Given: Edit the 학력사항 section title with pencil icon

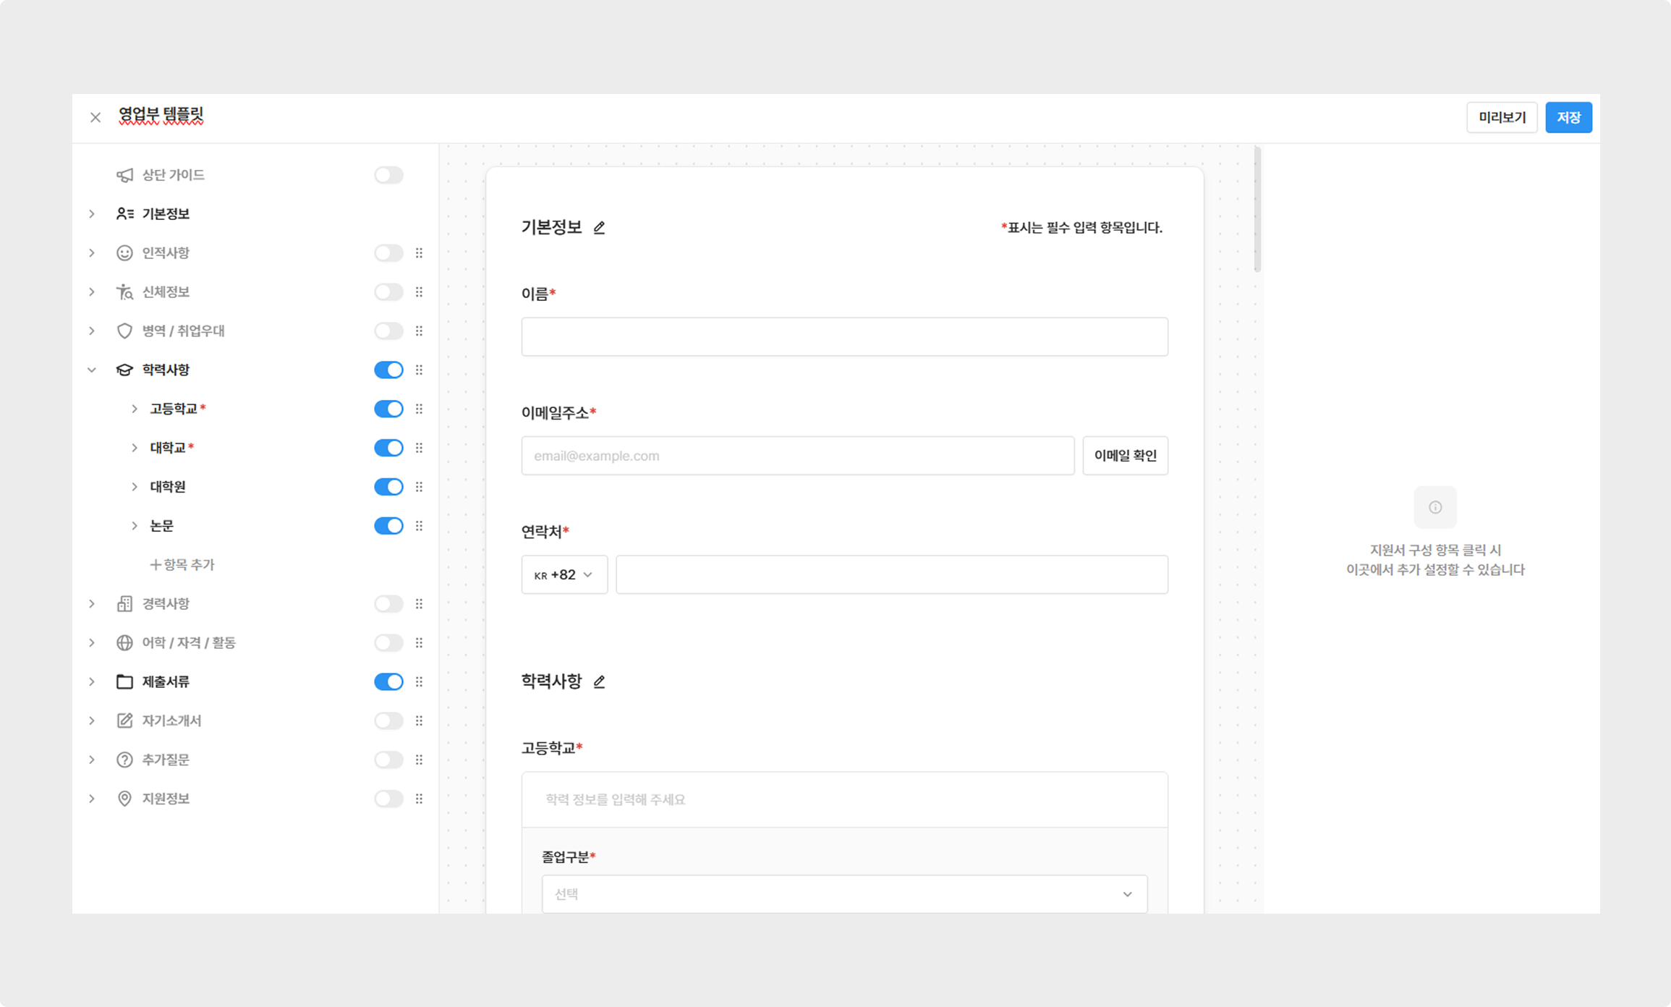Looking at the screenshot, I should [x=599, y=682].
